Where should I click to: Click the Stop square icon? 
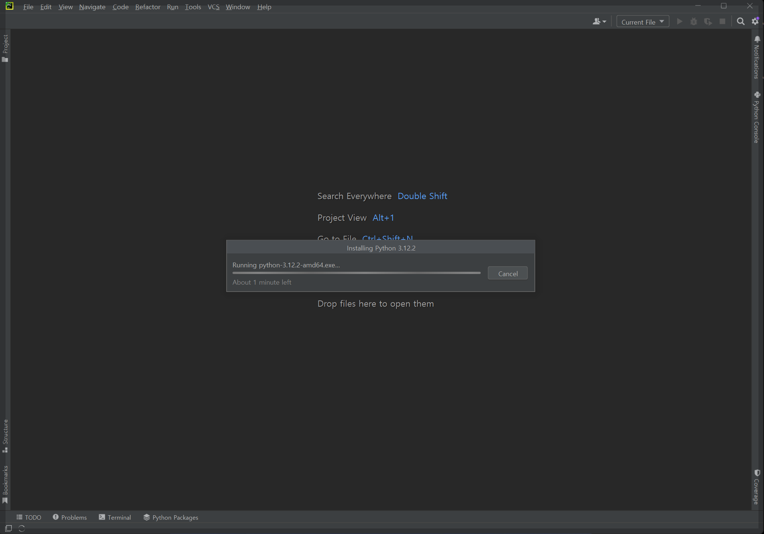tap(722, 22)
